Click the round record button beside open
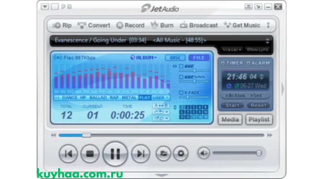The width and height of the screenshot is (318, 179). pos(181,154)
